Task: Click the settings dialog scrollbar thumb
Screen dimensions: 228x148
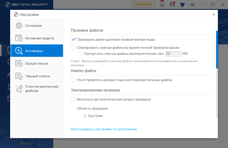Action: (217, 50)
